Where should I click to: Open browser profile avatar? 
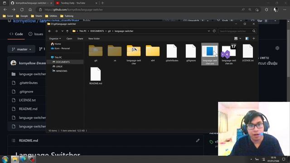(x=276, y=10)
